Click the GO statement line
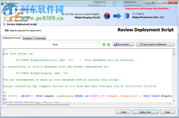179x118 pixels. click(x=5, y=99)
